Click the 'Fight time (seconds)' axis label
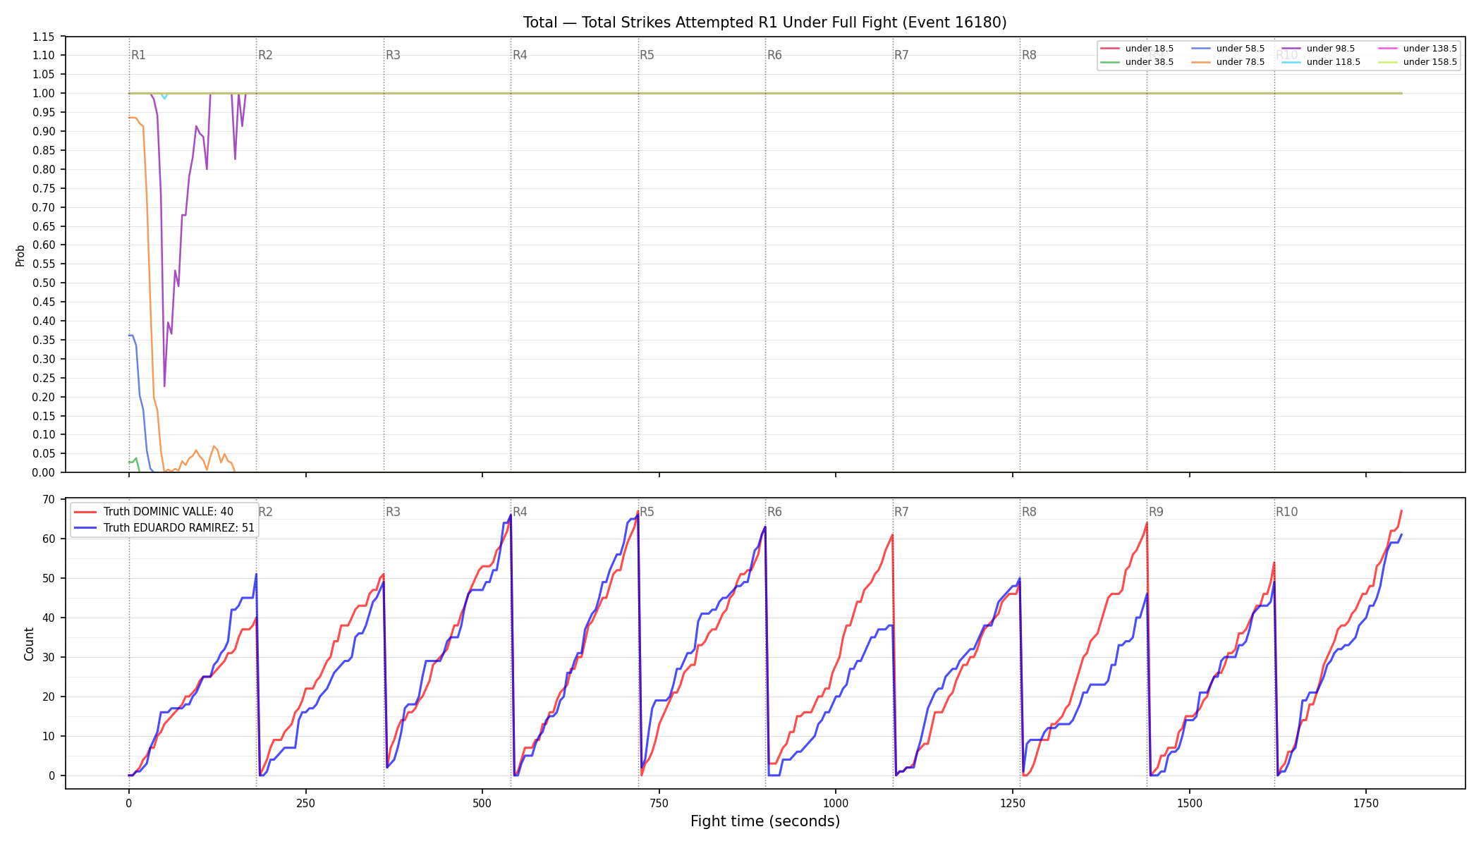Screen dimensions: 1481x846 (x=765, y=821)
